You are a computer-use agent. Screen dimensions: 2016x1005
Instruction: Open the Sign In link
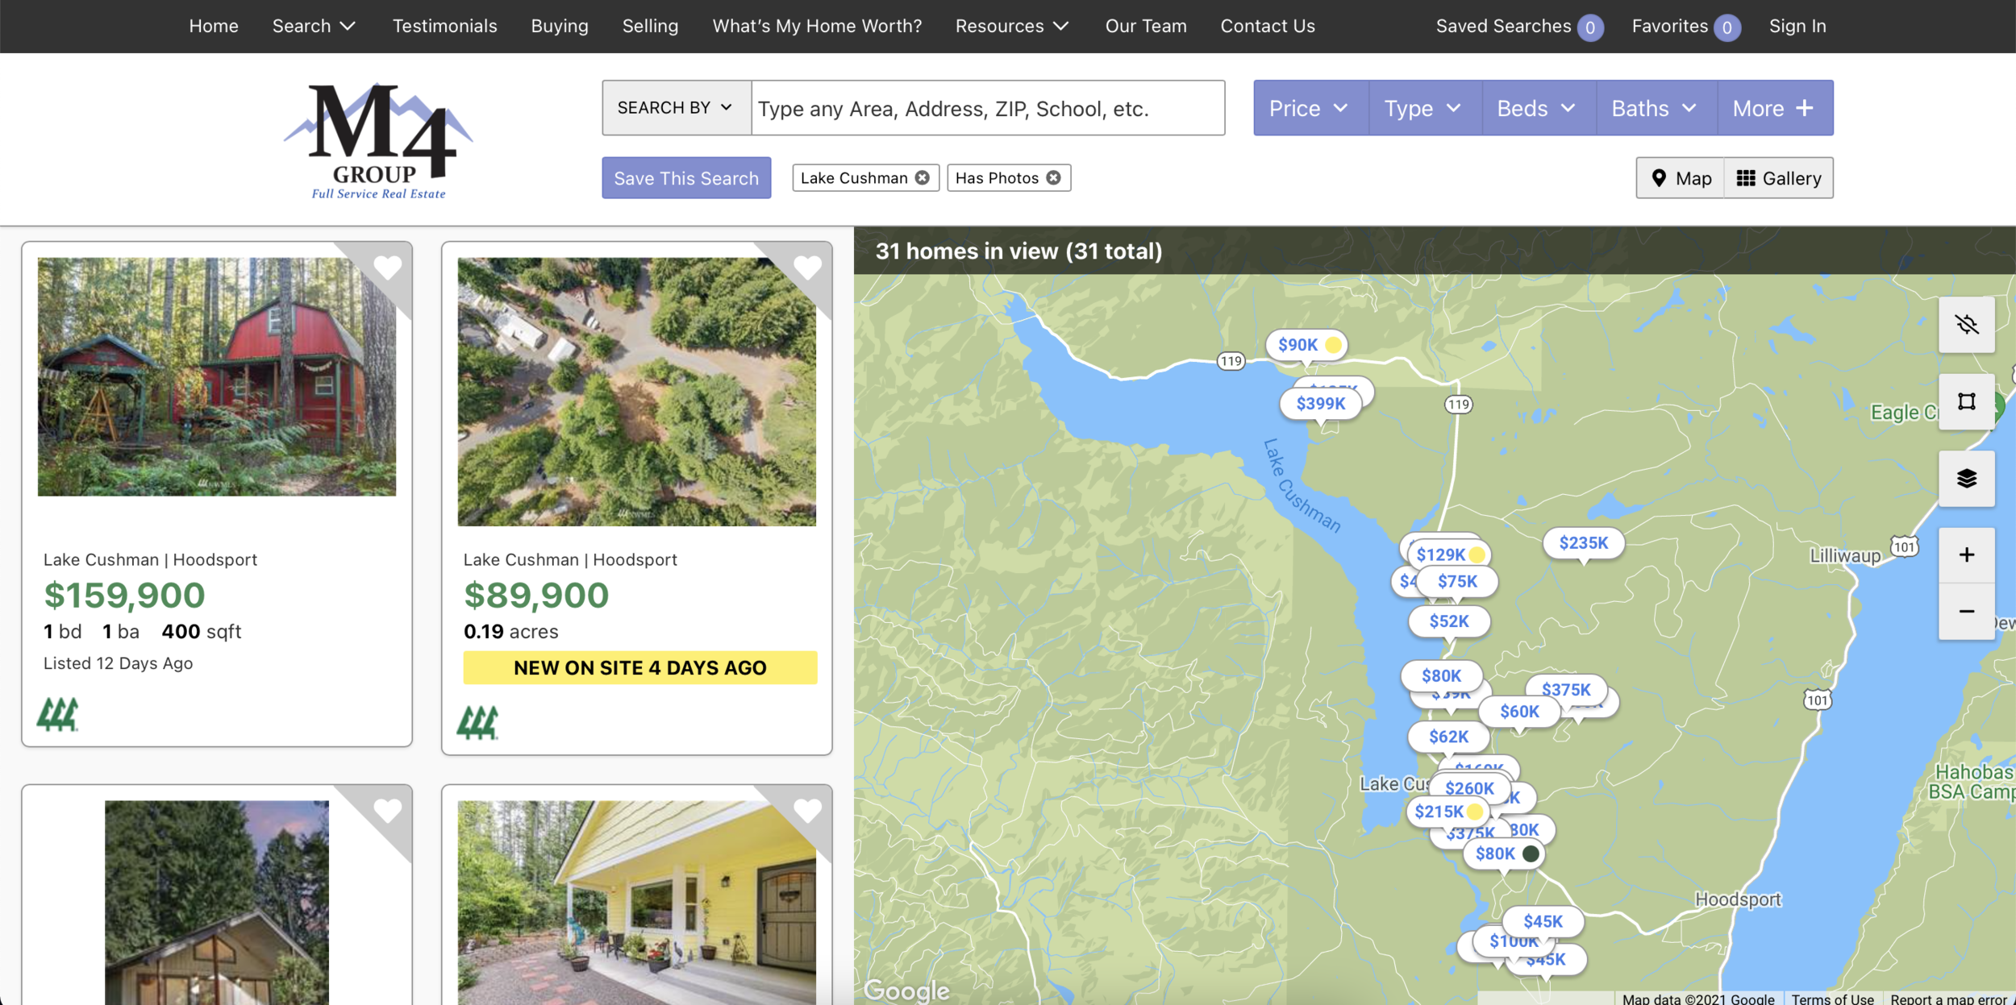[1797, 26]
